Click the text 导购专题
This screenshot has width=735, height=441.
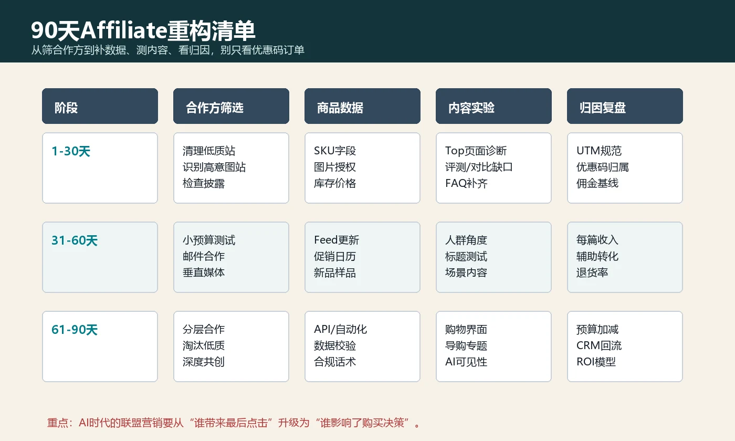(x=466, y=345)
